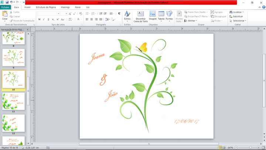Screen dimensions: 266x150
Task: Decrease paragraph indent level
Action: pyautogui.click(x=101, y=14)
